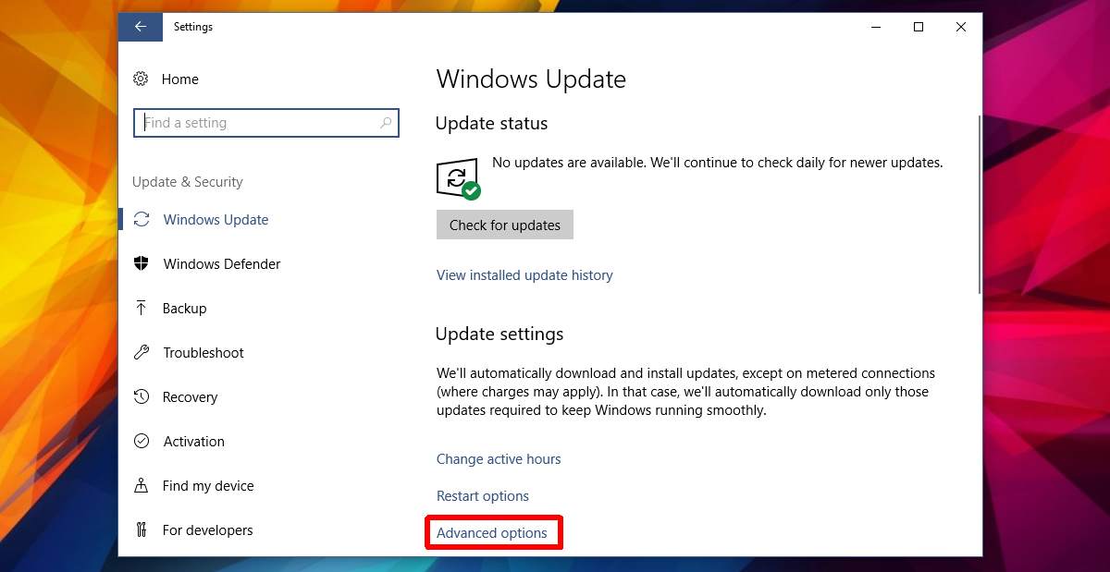Open Find my device settings

click(x=208, y=486)
